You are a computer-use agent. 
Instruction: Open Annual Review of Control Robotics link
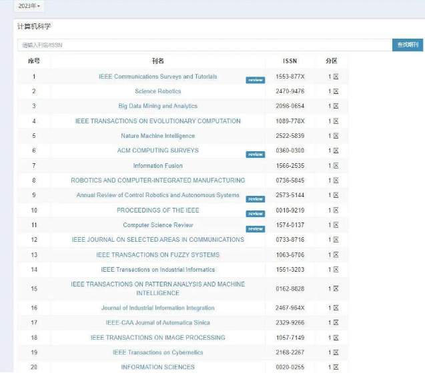point(157,195)
